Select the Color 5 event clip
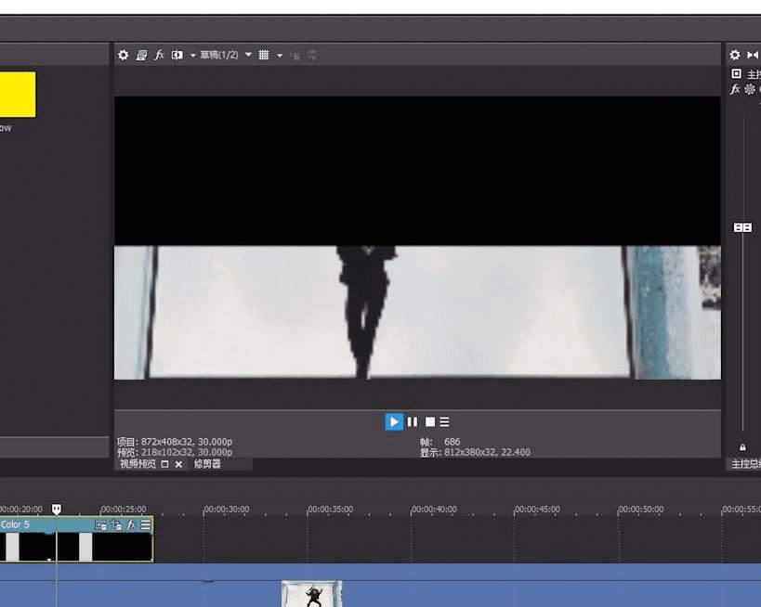Viewport: 761px width, 607px height. click(x=76, y=539)
